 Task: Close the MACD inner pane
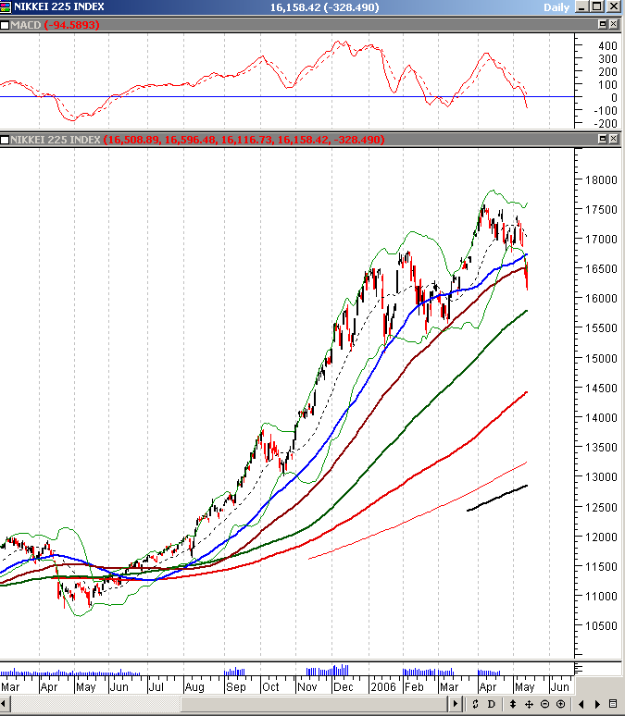[x=614, y=24]
